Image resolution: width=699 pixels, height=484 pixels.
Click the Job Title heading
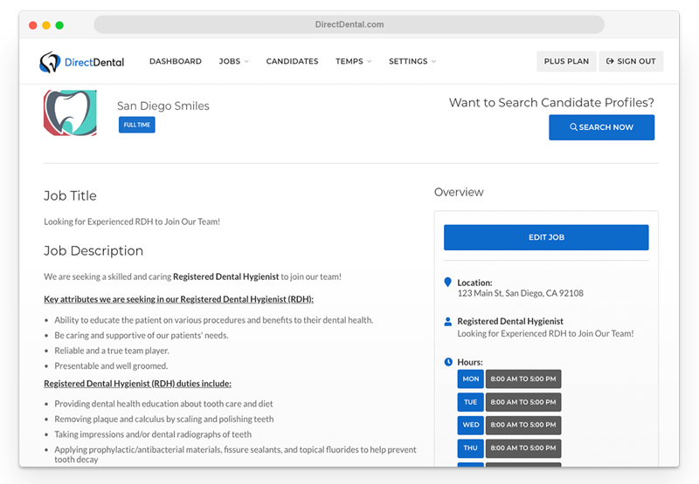70,195
